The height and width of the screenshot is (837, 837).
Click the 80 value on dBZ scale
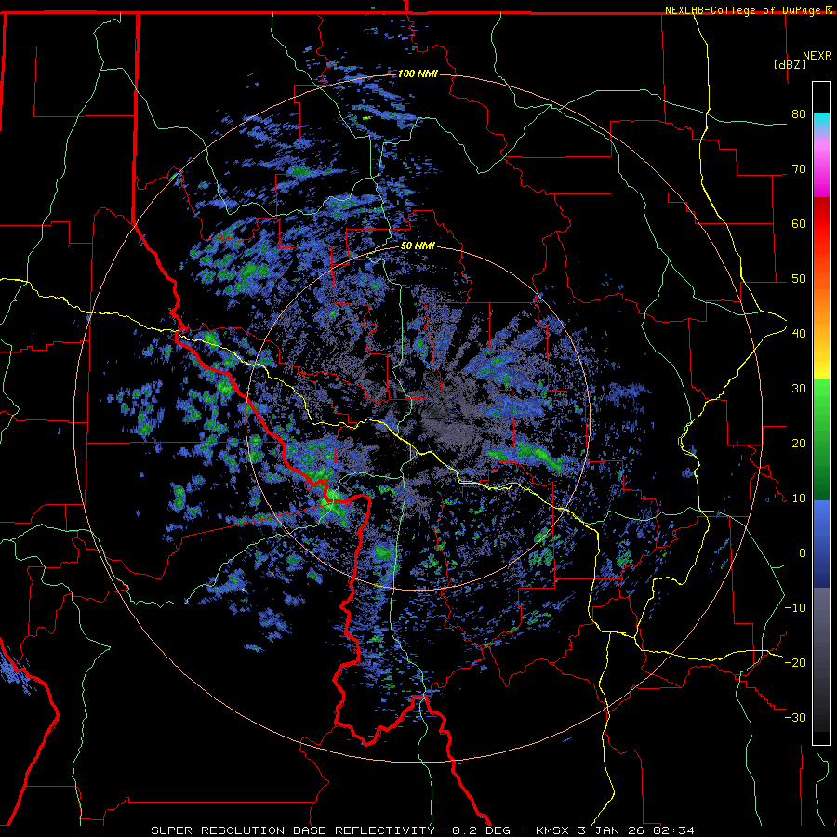(799, 114)
